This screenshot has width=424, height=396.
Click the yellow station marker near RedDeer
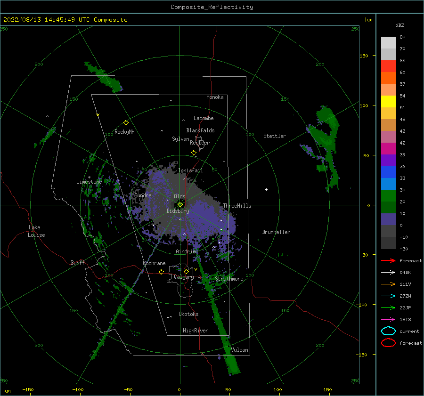(194, 153)
